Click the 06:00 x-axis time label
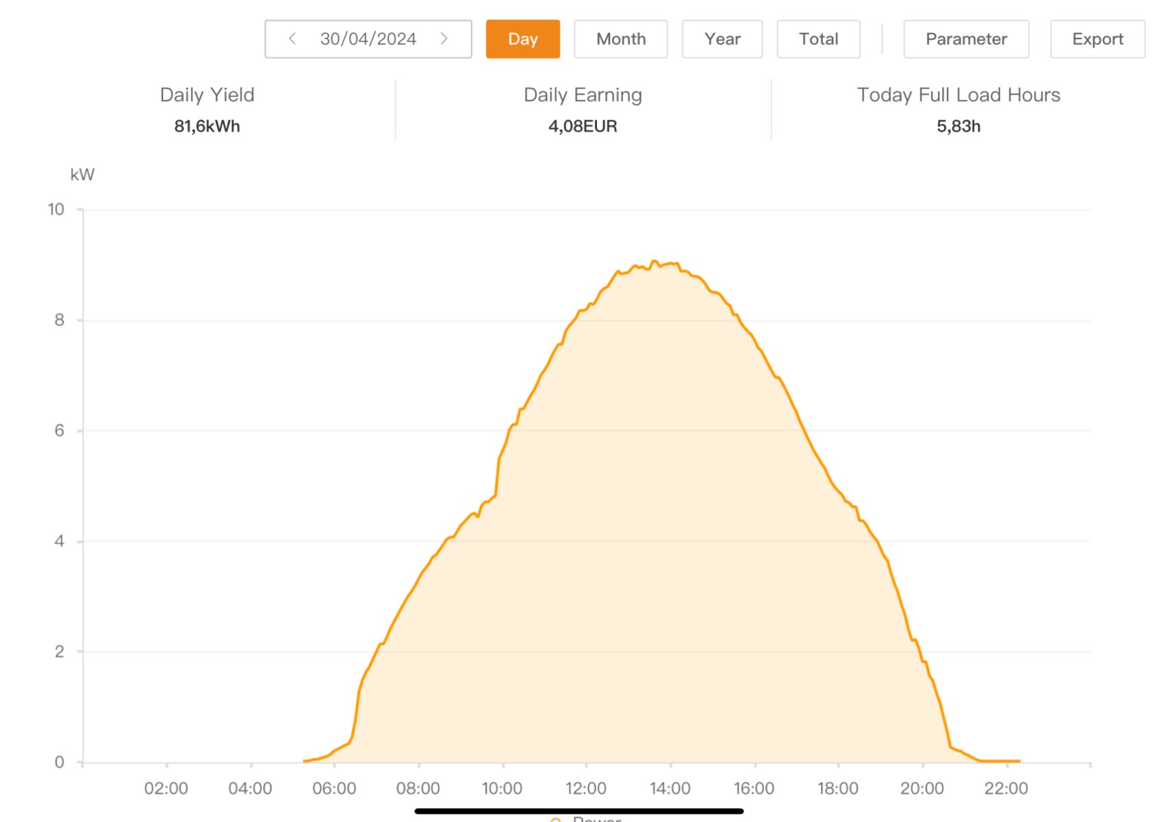1172x822 pixels. coord(334,788)
